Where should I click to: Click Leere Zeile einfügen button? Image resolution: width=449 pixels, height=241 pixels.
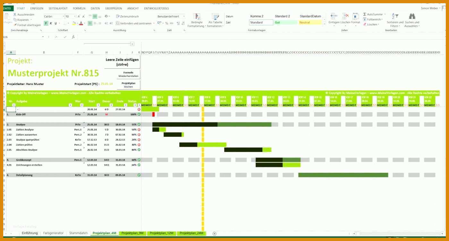[x=122, y=62]
